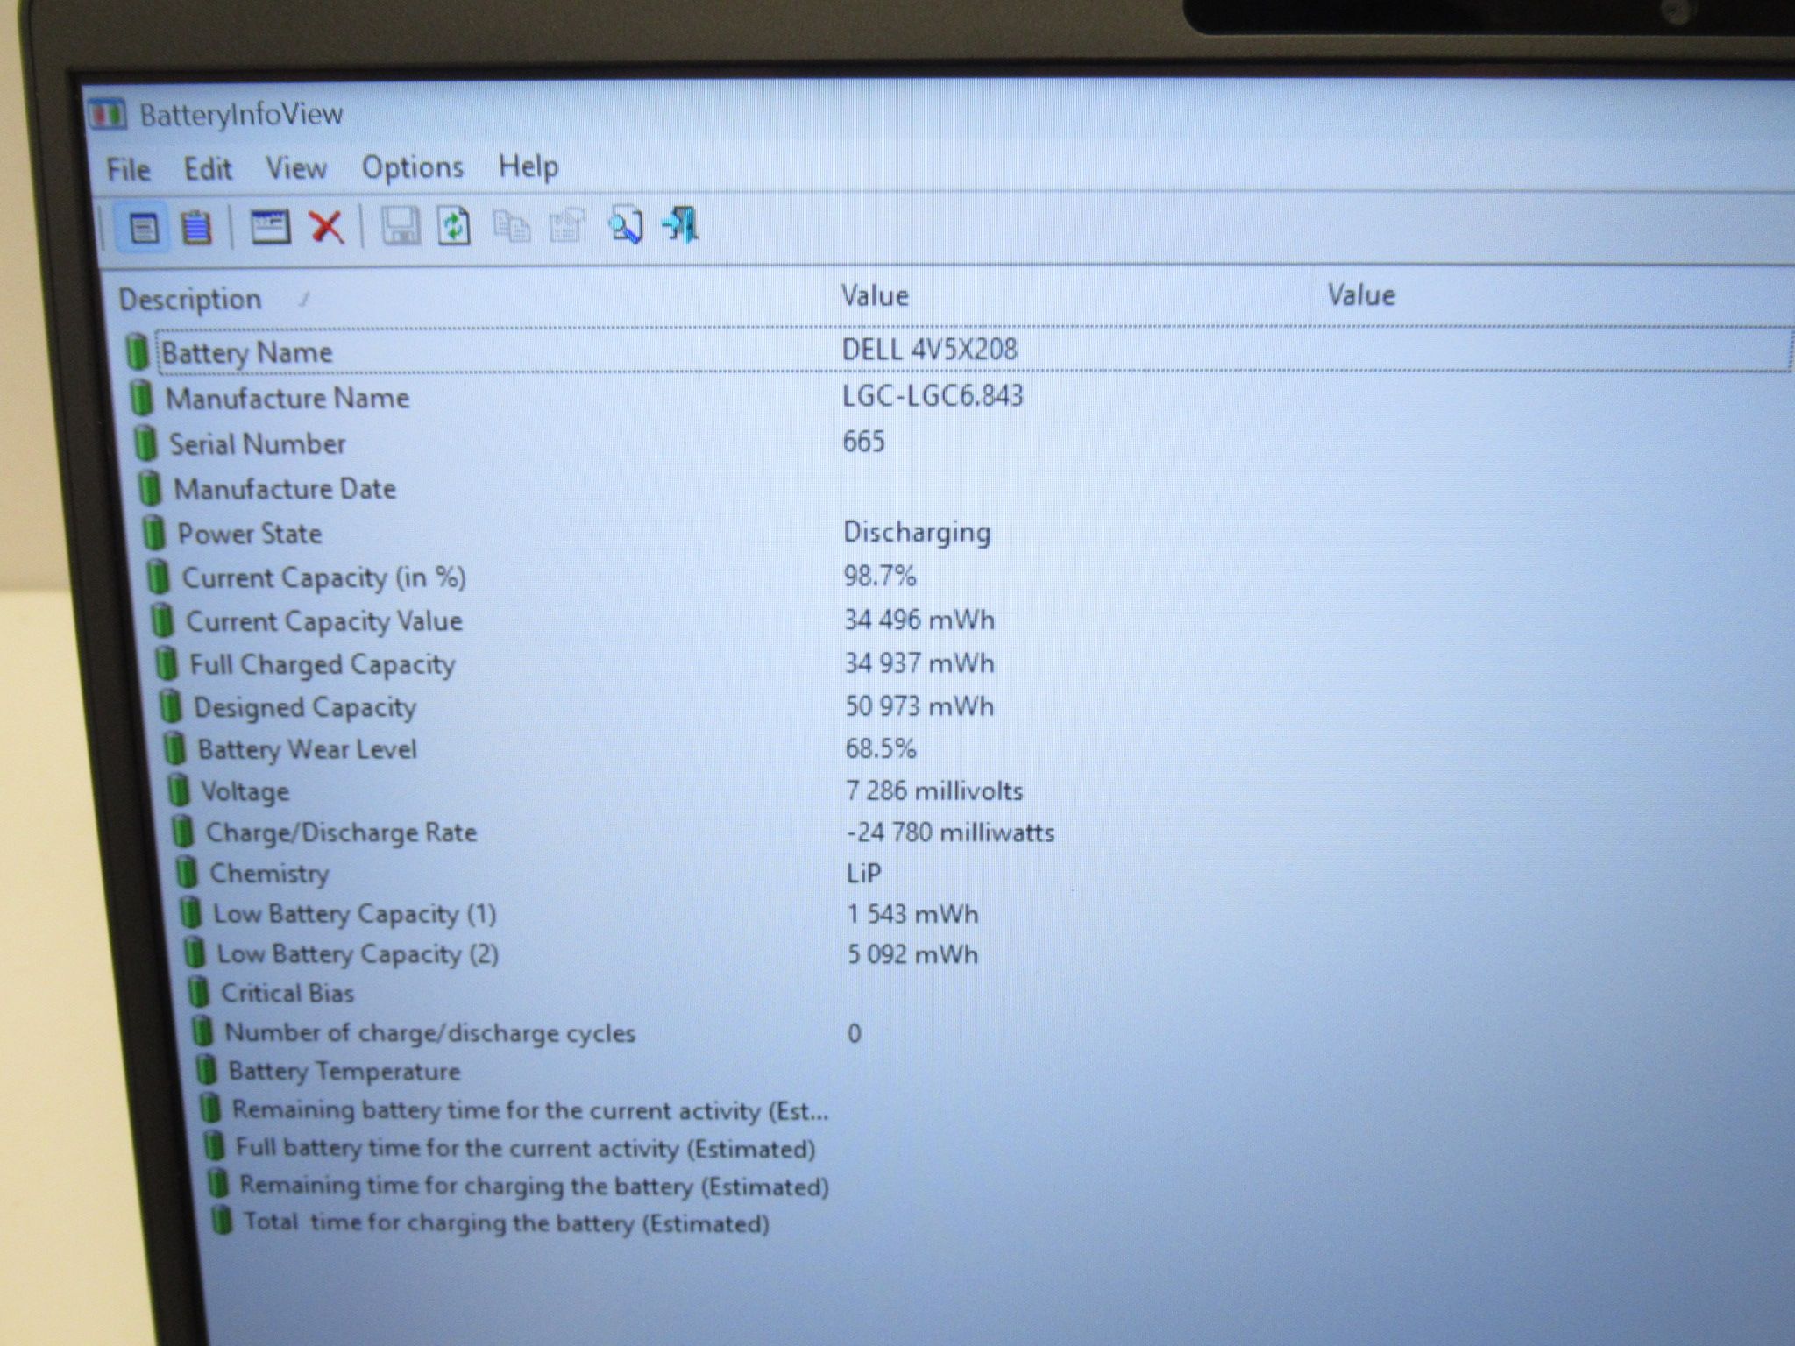Screen dimensions: 1795x1346
Task: Select the Battery Temperature row
Action: (993, 1071)
